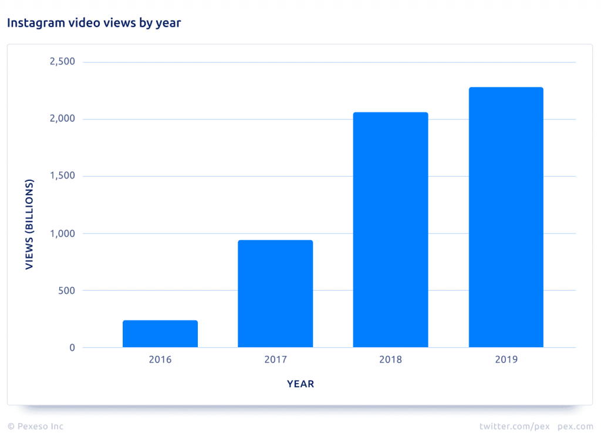Select the 2016 bar in the chart

pyautogui.click(x=160, y=332)
